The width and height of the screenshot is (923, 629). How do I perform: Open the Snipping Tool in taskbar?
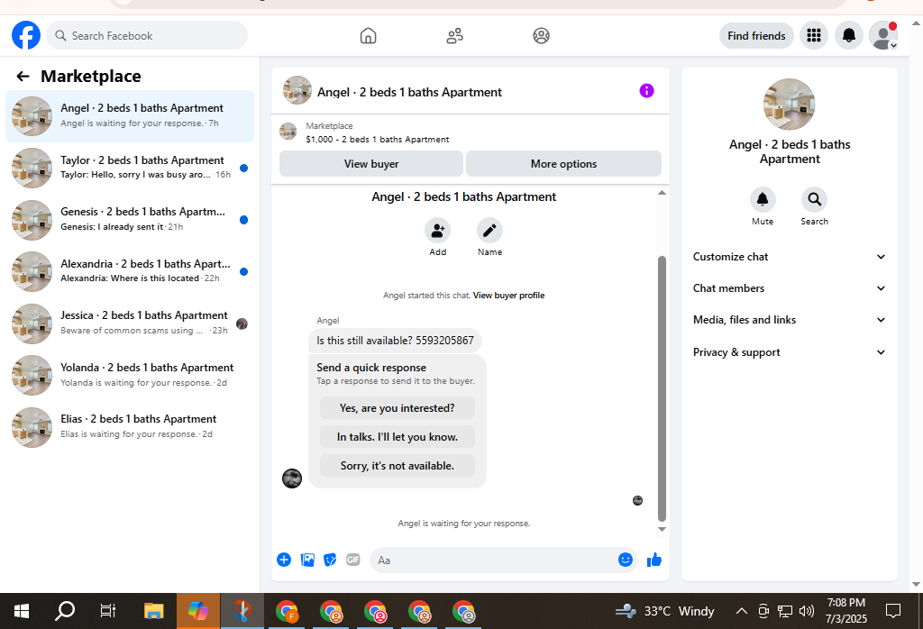tap(242, 611)
